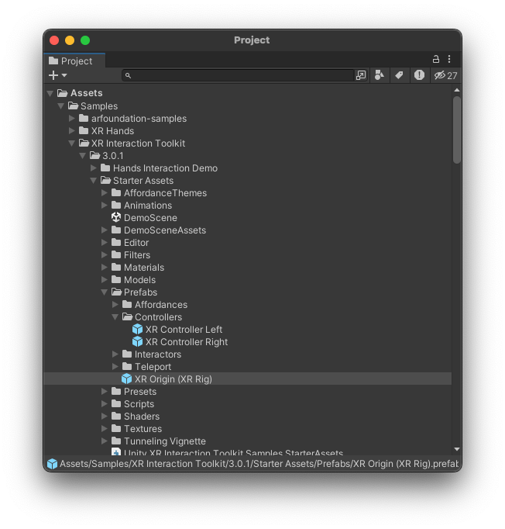Open Search by Type filter icon
This screenshot has height=529, width=505.
click(x=380, y=75)
